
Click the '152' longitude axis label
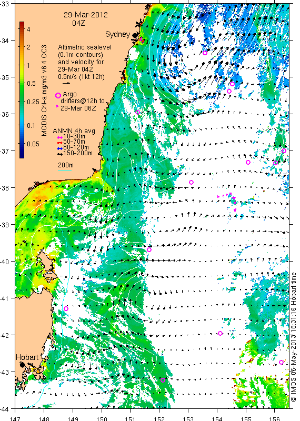159,418
